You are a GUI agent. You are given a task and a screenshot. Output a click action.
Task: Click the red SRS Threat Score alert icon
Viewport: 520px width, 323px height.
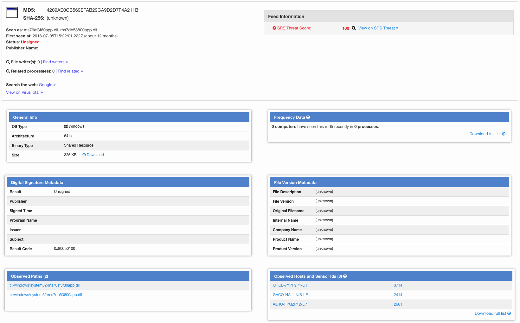pyautogui.click(x=274, y=28)
